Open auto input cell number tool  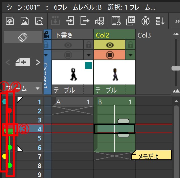[x=146, y=21]
